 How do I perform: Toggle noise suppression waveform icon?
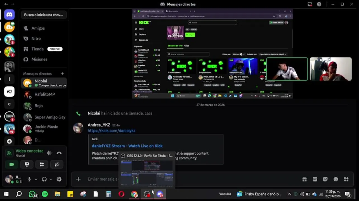(x=50, y=153)
